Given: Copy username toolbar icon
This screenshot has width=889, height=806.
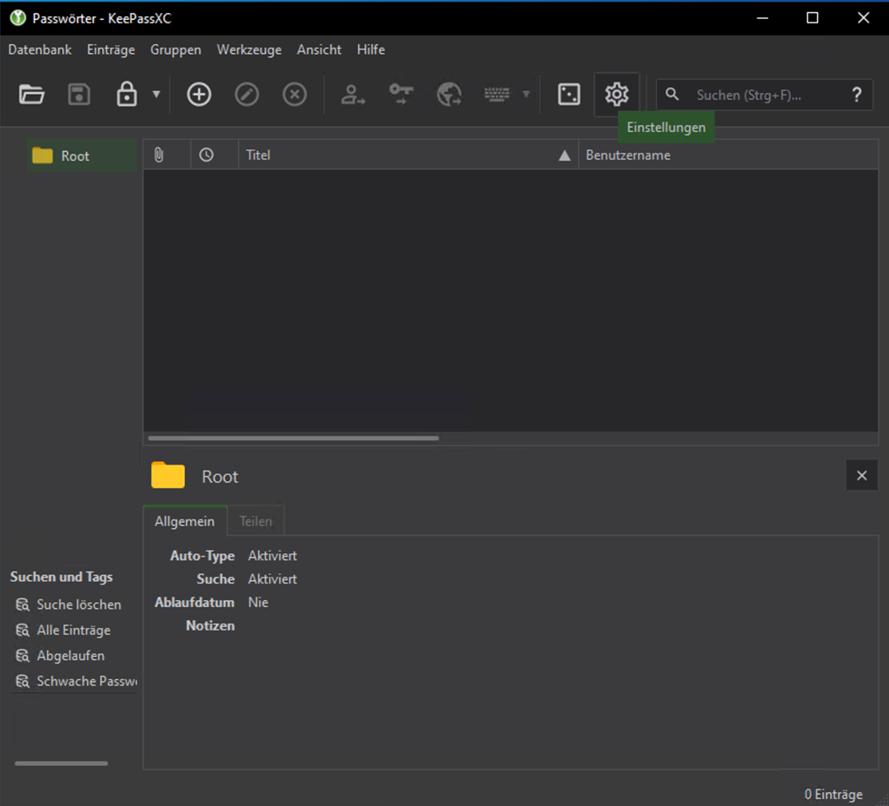Looking at the screenshot, I should pos(353,94).
